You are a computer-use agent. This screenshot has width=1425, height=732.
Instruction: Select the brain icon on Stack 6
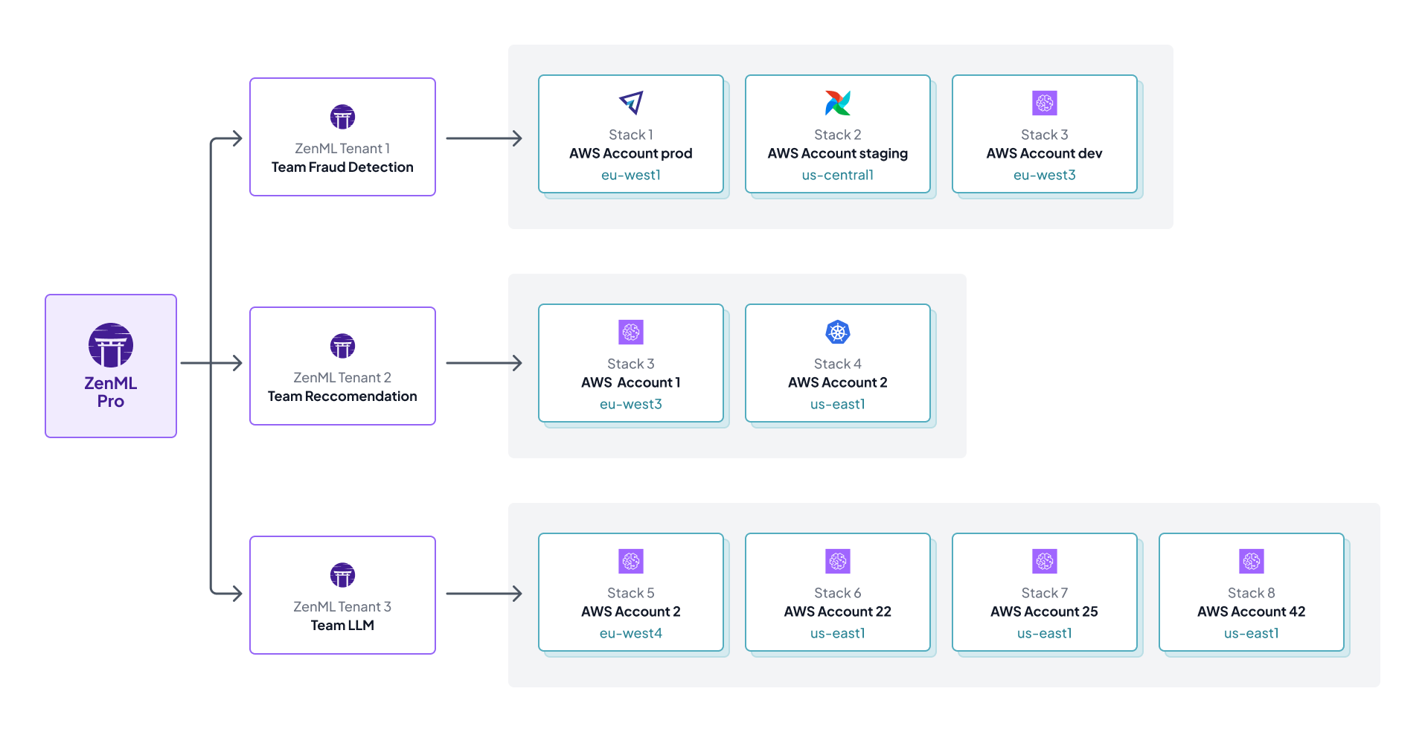pos(837,562)
